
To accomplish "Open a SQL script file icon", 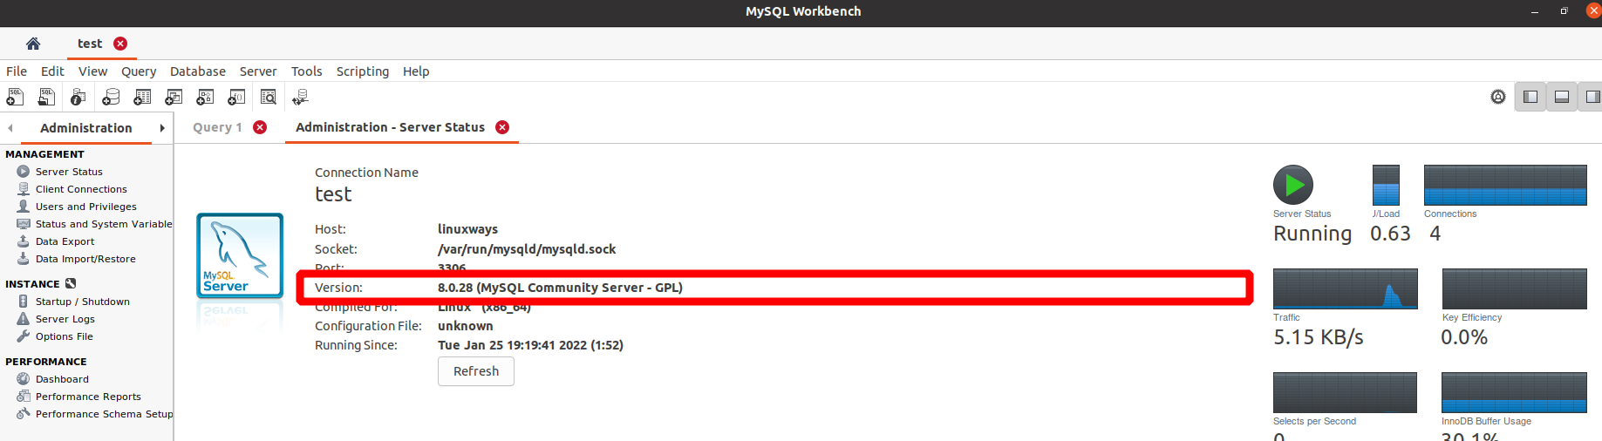I will pos(46,97).
